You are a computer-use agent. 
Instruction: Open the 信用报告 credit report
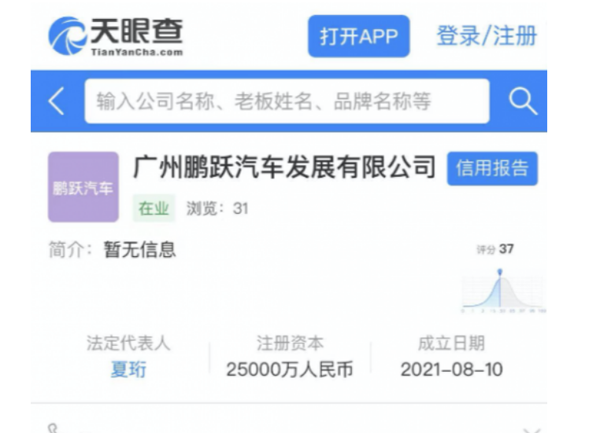tap(492, 168)
